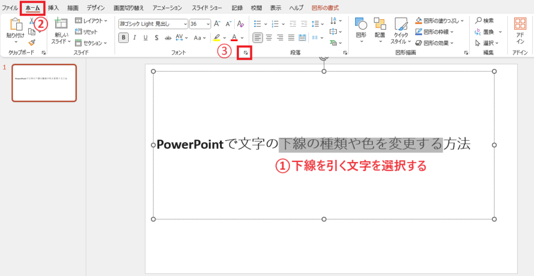The height and width of the screenshot is (276, 534).
Task: Increase the list indent level
Action: click(x=304, y=24)
